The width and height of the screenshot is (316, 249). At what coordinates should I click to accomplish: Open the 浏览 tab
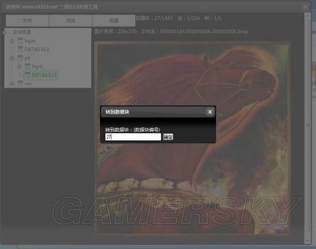pos(71,21)
